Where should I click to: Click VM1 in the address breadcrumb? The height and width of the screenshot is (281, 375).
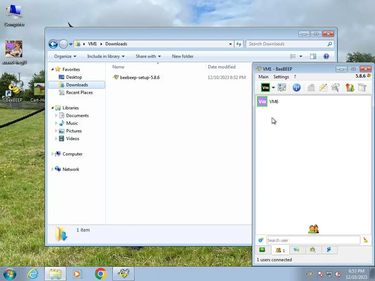coord(92,44)
